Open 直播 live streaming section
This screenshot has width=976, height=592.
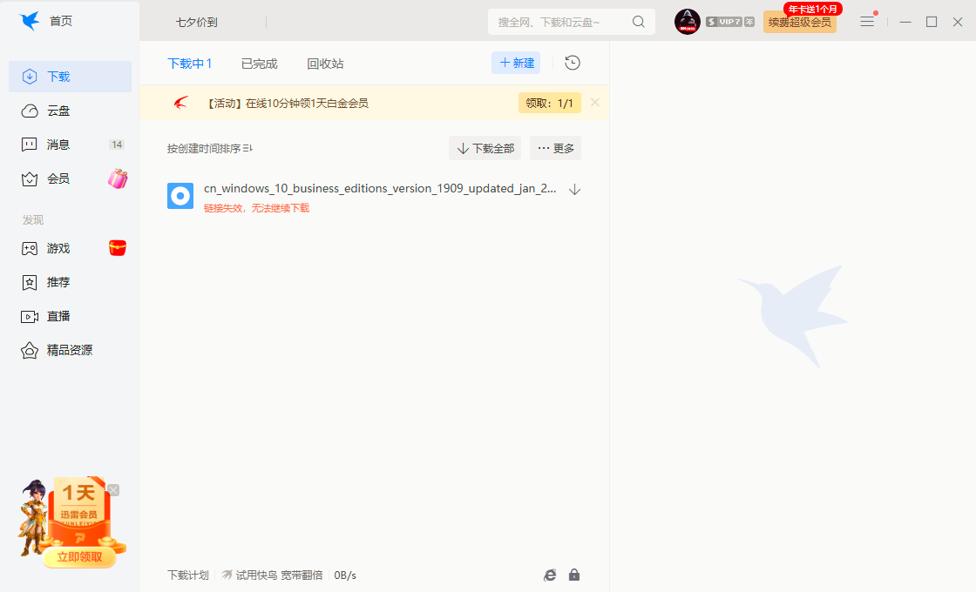coord(70,316)
